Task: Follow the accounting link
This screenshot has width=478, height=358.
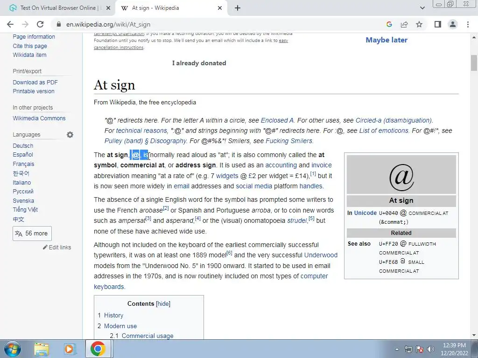Action: tap(281, 165)
